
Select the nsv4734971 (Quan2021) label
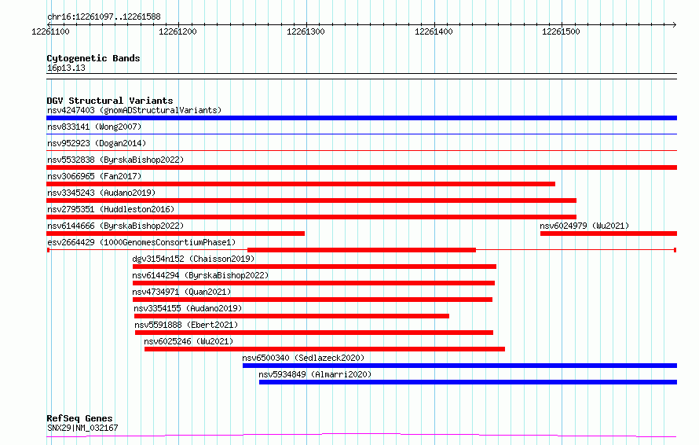pos(181,292)
